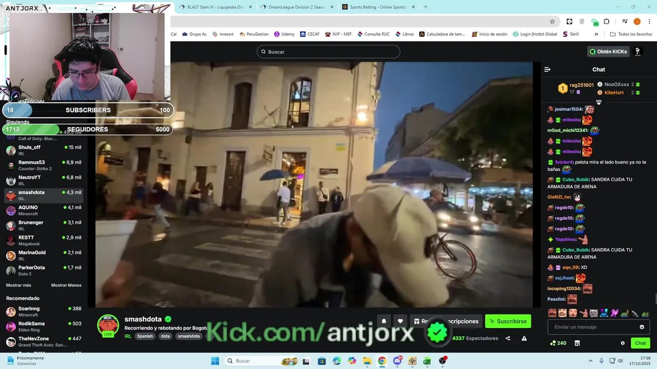Open MarinaGold channel in sidebar
Screen dimensions: 657x369
point(44,255)
